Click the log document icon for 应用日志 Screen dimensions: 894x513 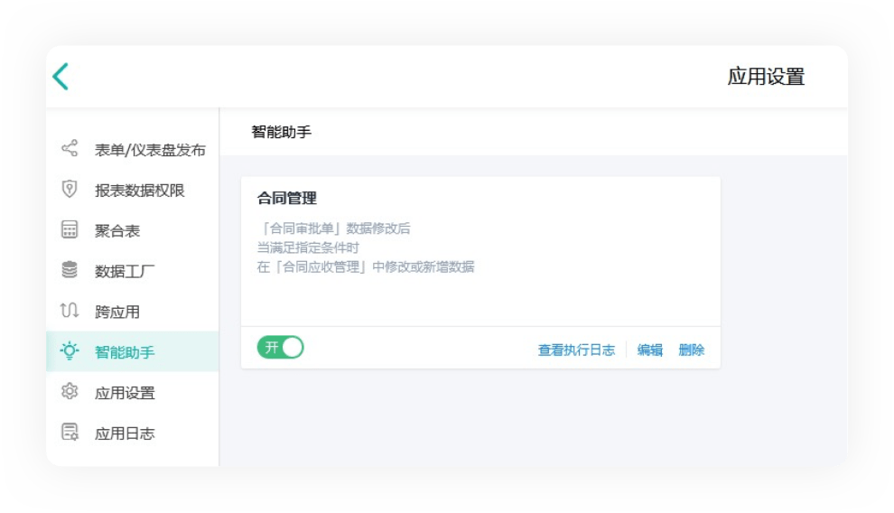click(70, 433)
